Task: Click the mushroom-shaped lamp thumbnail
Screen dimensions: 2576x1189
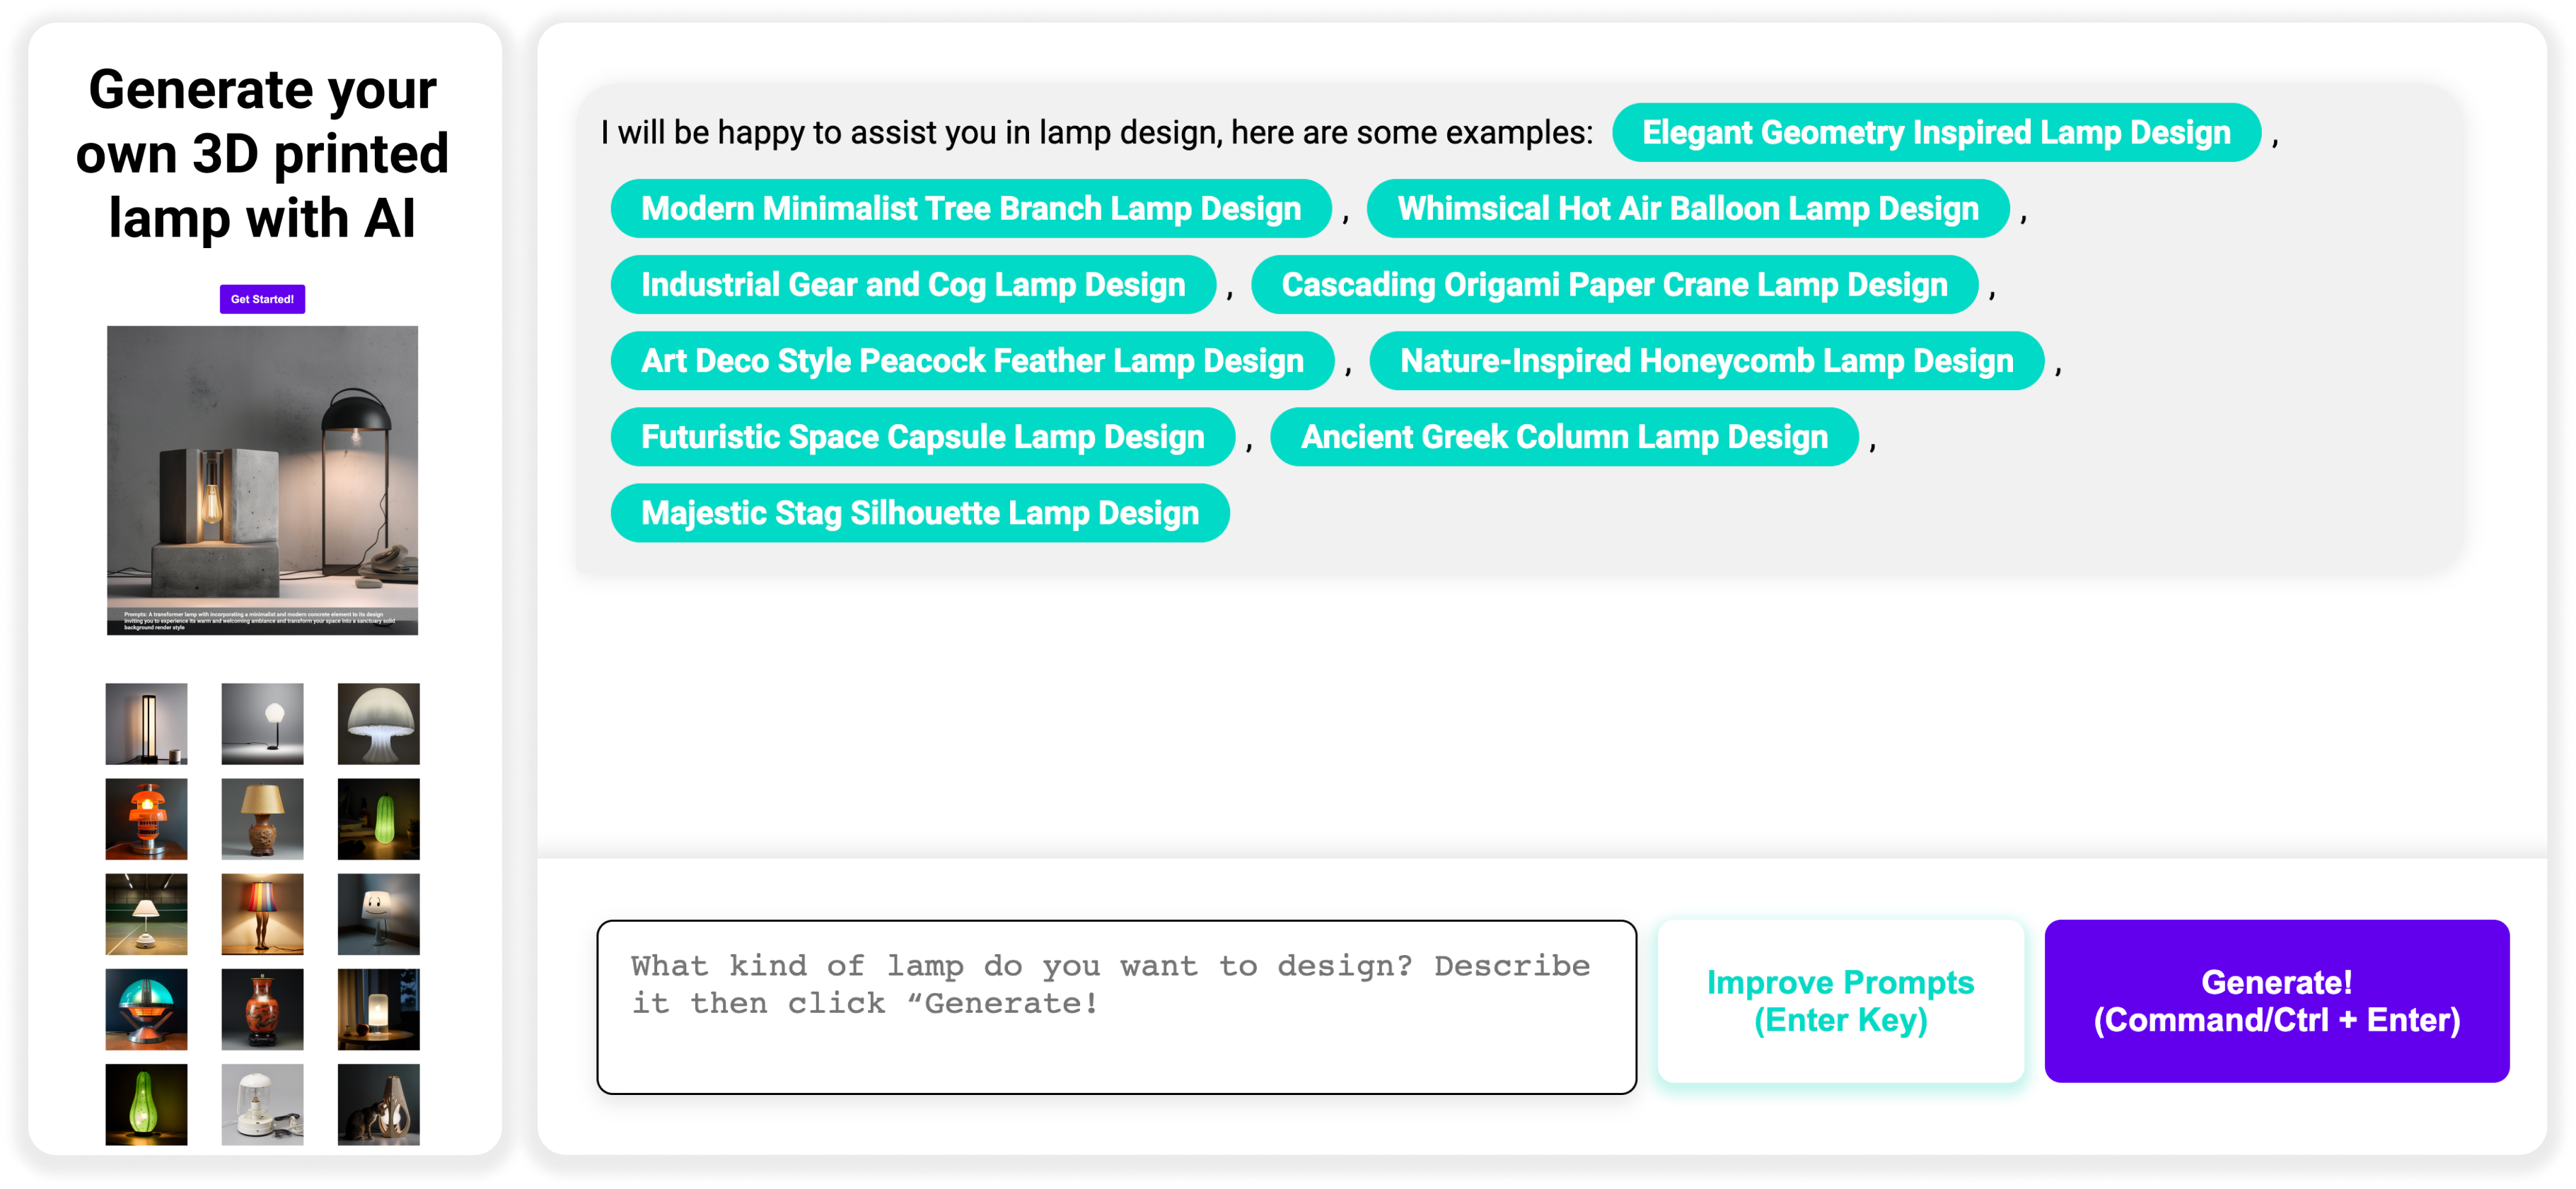Action: (x=378, y=723)
